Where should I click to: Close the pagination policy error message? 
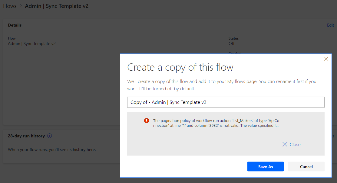(x=291, y=144)
